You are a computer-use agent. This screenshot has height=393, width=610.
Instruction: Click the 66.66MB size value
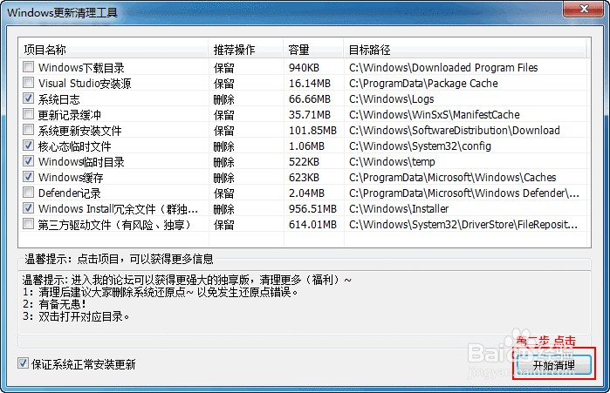tap(309, 99)
